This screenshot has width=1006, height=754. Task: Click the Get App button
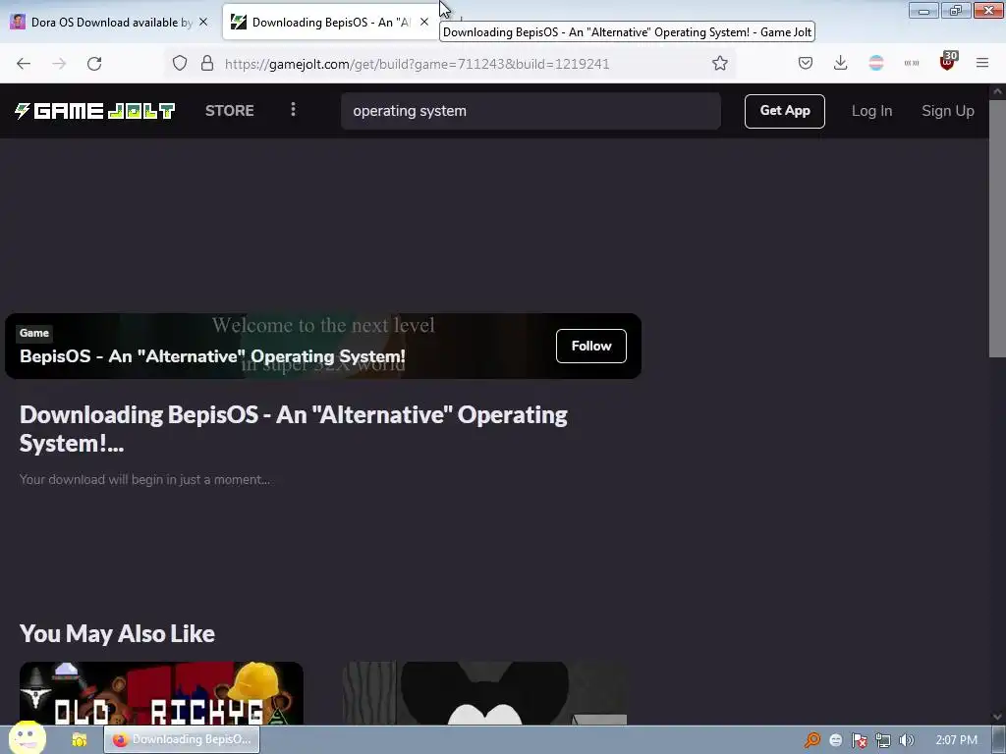click(785, 111)
